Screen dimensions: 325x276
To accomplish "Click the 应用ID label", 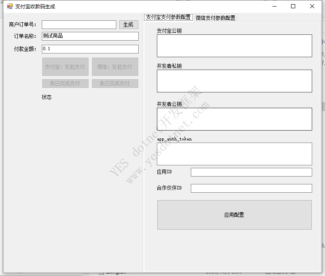I will tap(164, 172).
